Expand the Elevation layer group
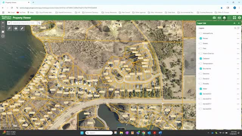Viewport: 242px width, 136px height. (x=199, y=79)
